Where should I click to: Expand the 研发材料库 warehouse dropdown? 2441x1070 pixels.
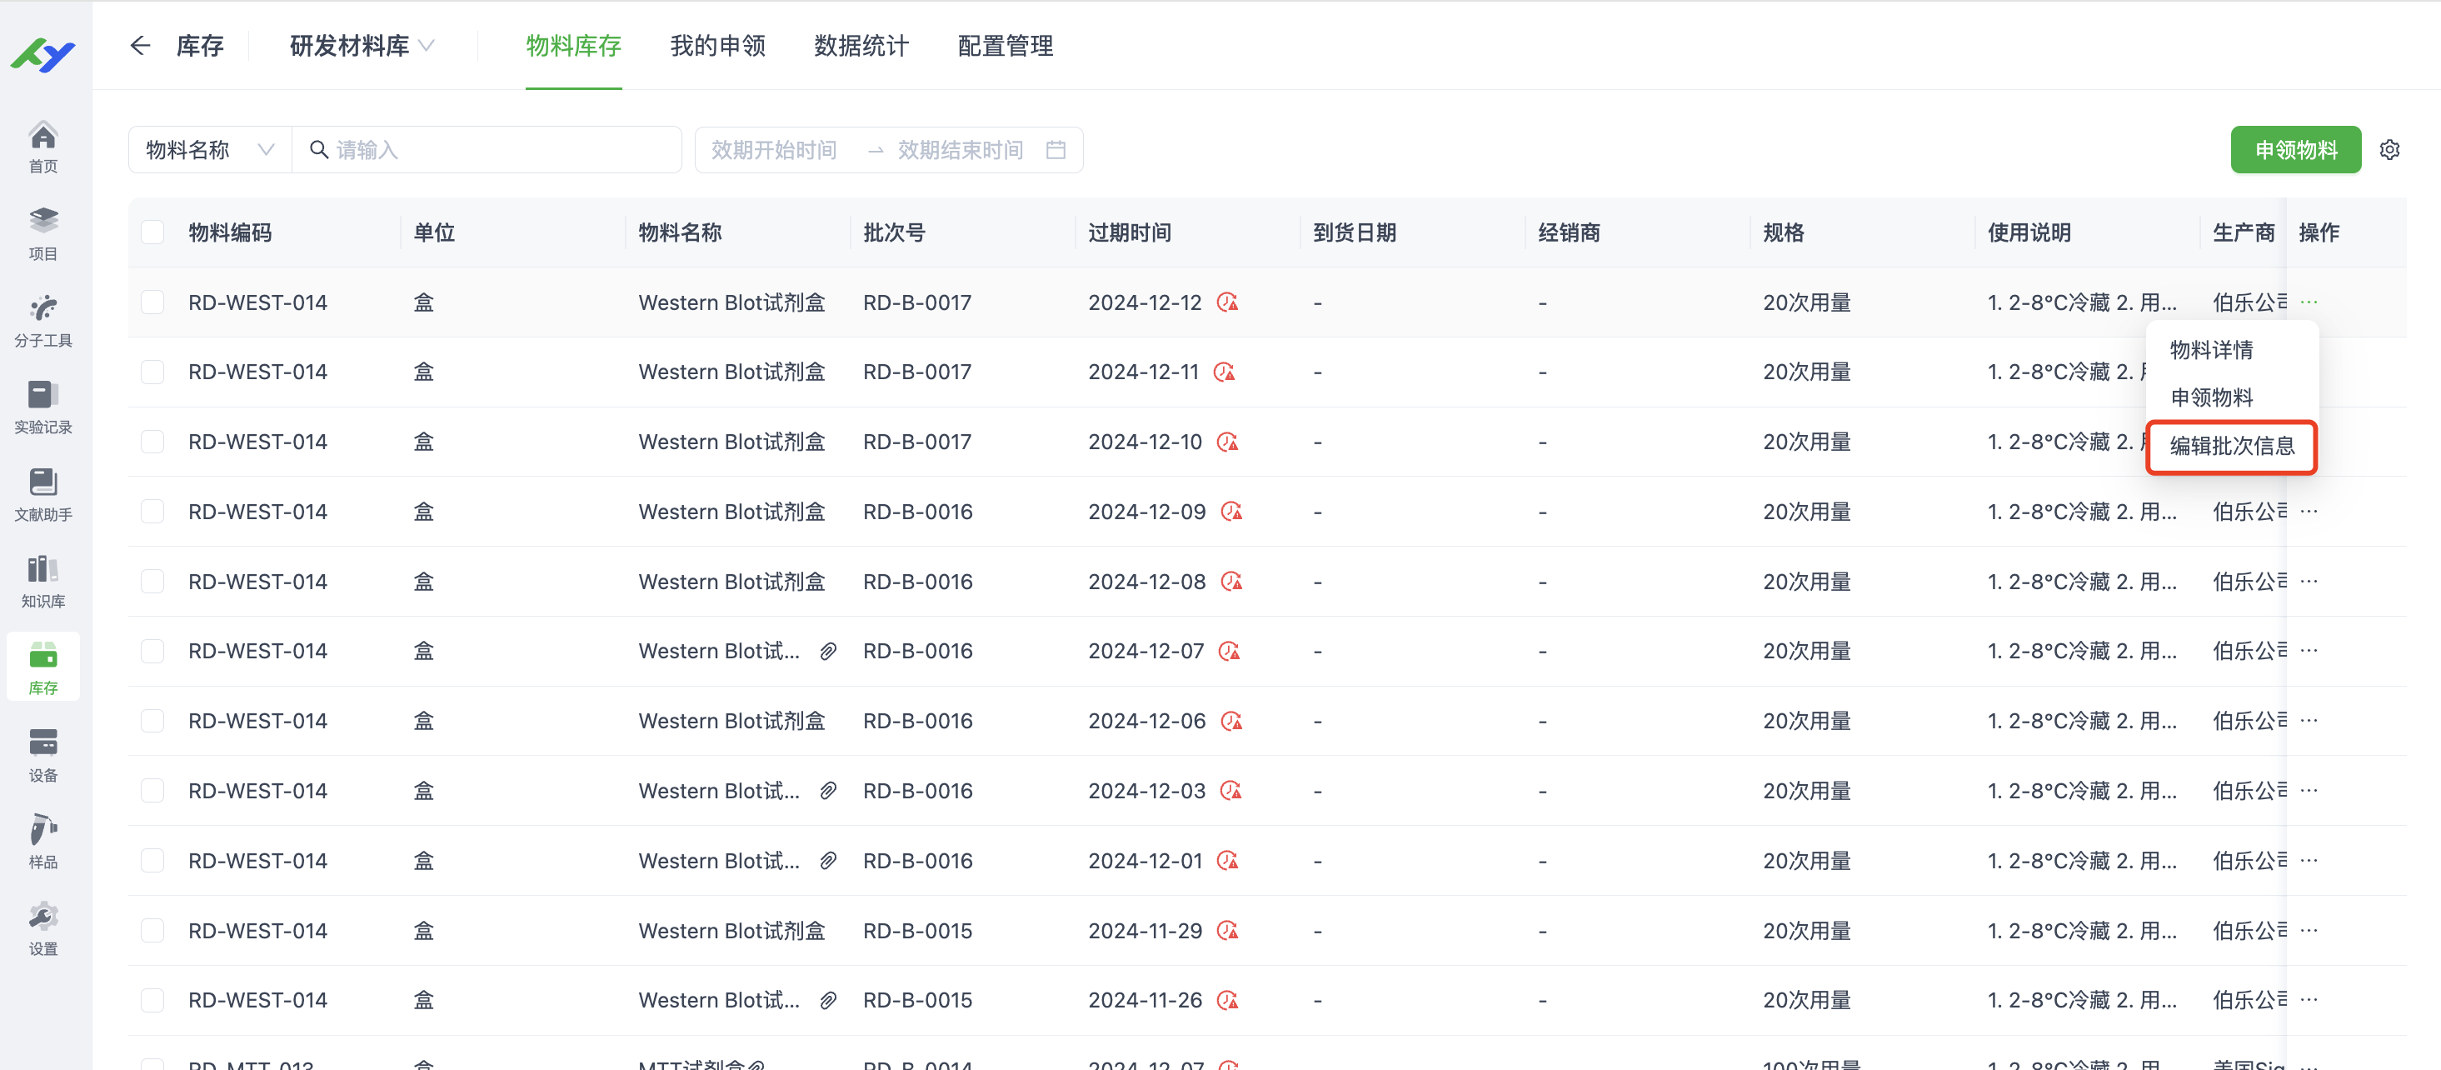(361, 46)
